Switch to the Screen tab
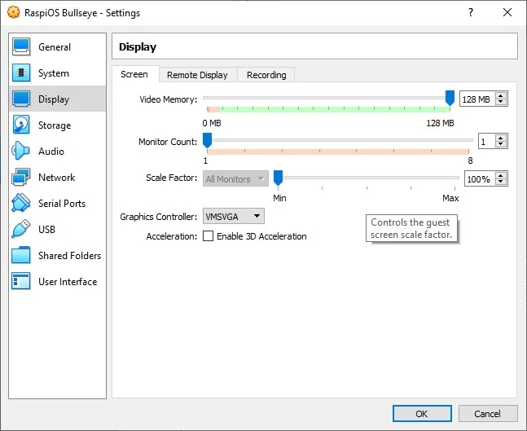Viewport: 527px width, 431px height. pyautogui.click(x=134, y=74)
